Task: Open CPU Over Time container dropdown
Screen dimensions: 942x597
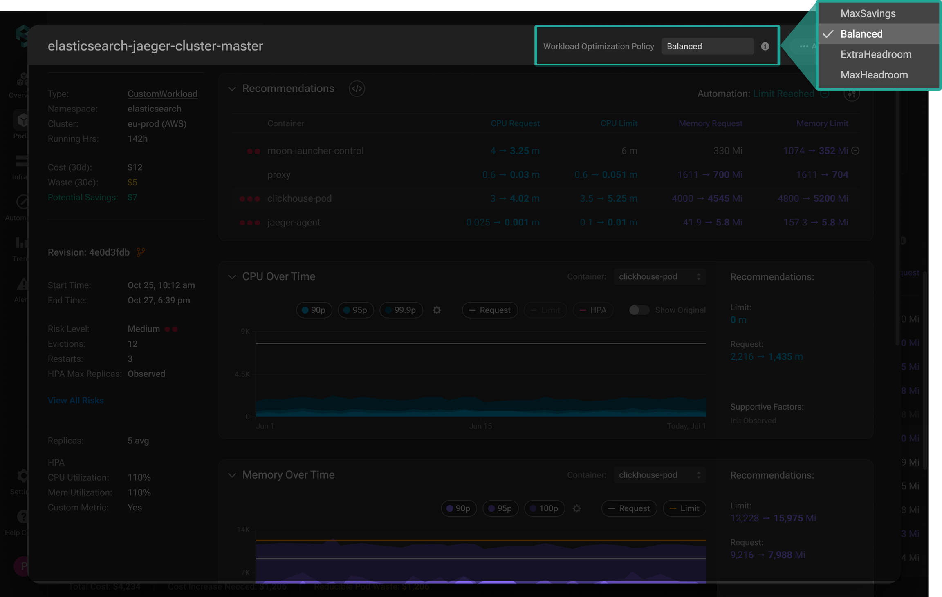Action: tap(659, 276)
